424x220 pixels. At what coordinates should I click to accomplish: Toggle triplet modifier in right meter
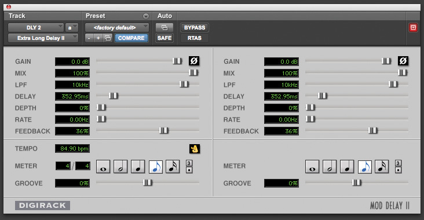pyautogui.click(x=398, y=163)
